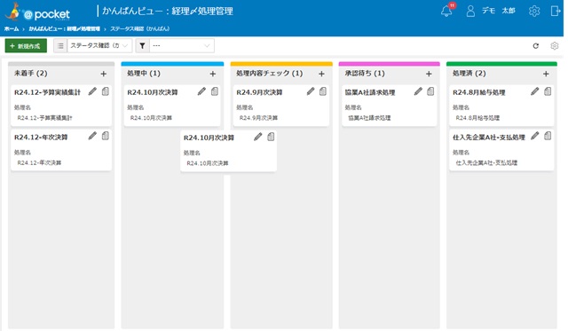
Task: Expand the ステータス確認 view dropdown
Action: 99,46
